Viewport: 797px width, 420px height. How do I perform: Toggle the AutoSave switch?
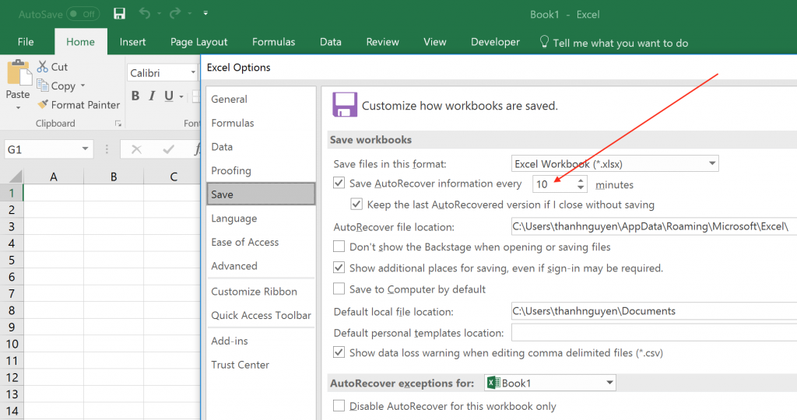83,14
